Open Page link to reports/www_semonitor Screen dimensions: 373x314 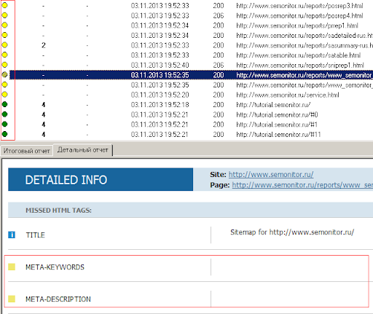302,185
